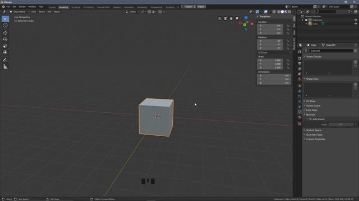
Task: Open the Window menu
Action: click(x=32, y=7)
